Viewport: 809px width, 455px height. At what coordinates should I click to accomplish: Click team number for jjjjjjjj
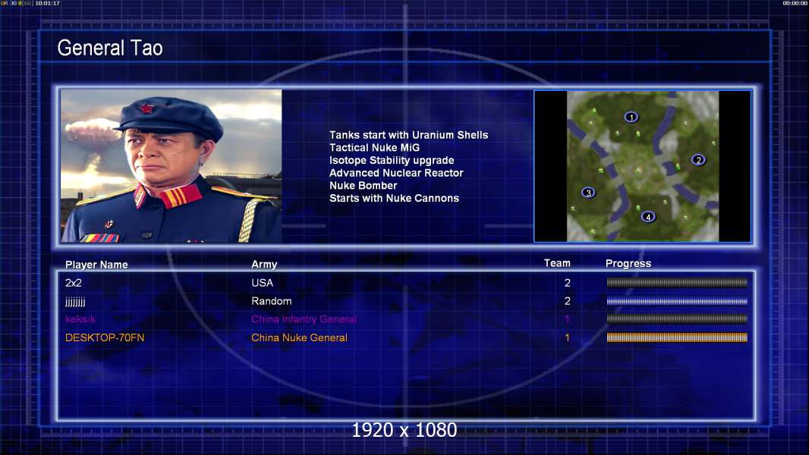[x=568, y=301]
